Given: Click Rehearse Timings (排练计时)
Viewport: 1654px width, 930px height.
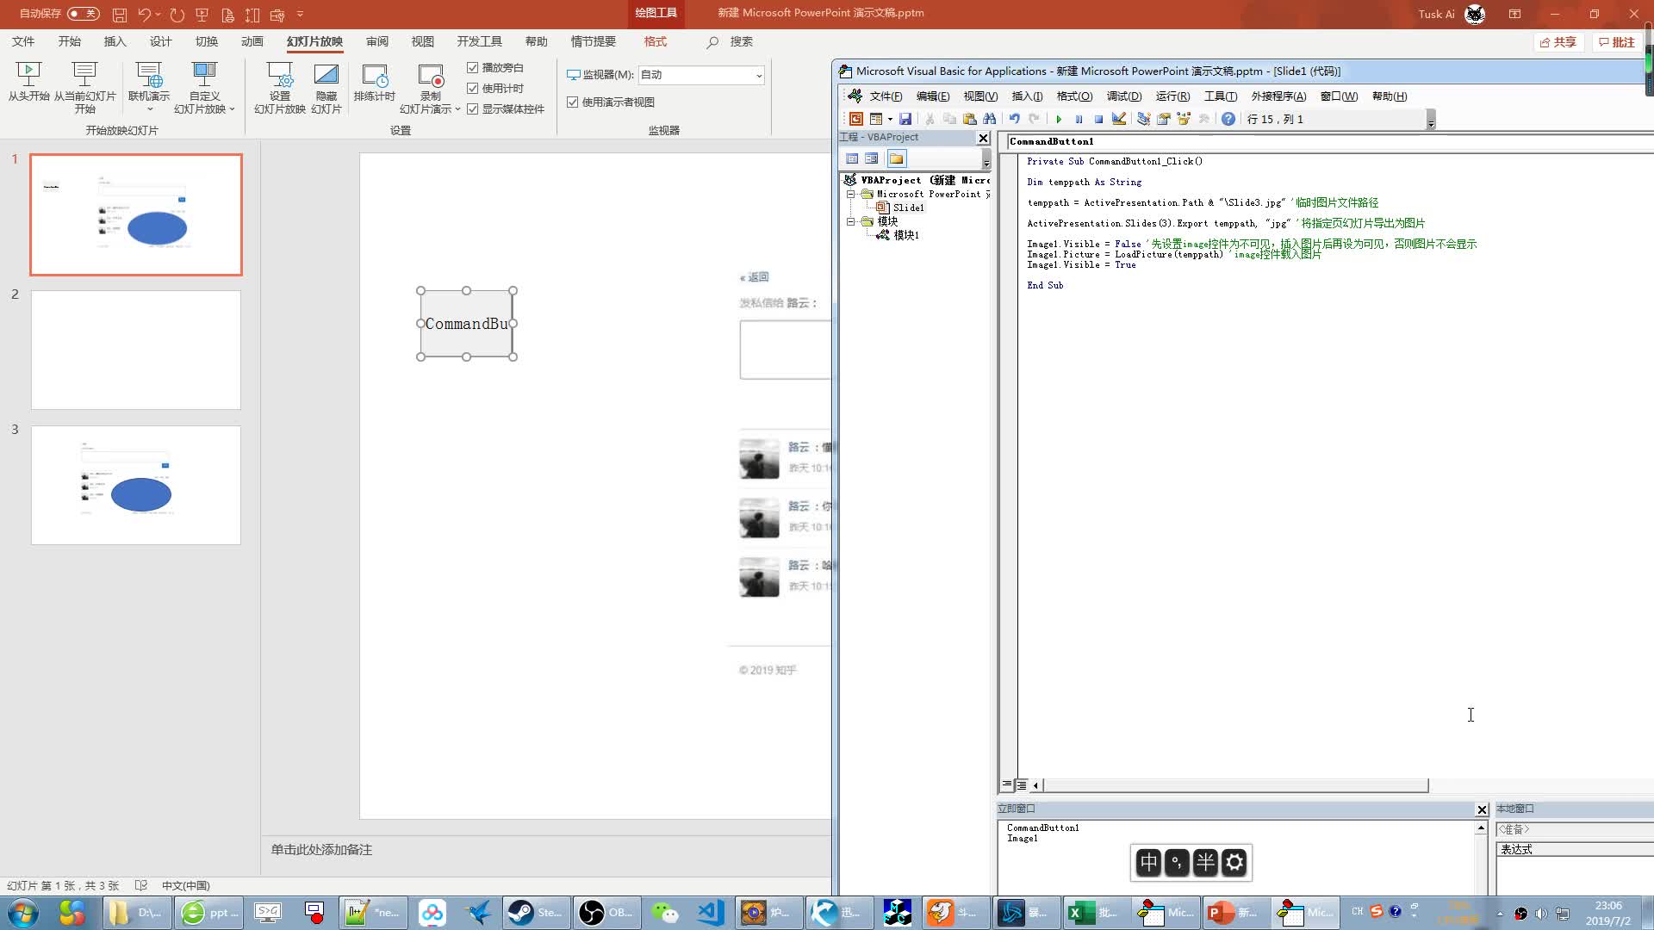Looking at the screenshot, I should [x=374, y=83].
